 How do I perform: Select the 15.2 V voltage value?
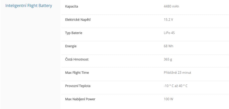[168, 19]
